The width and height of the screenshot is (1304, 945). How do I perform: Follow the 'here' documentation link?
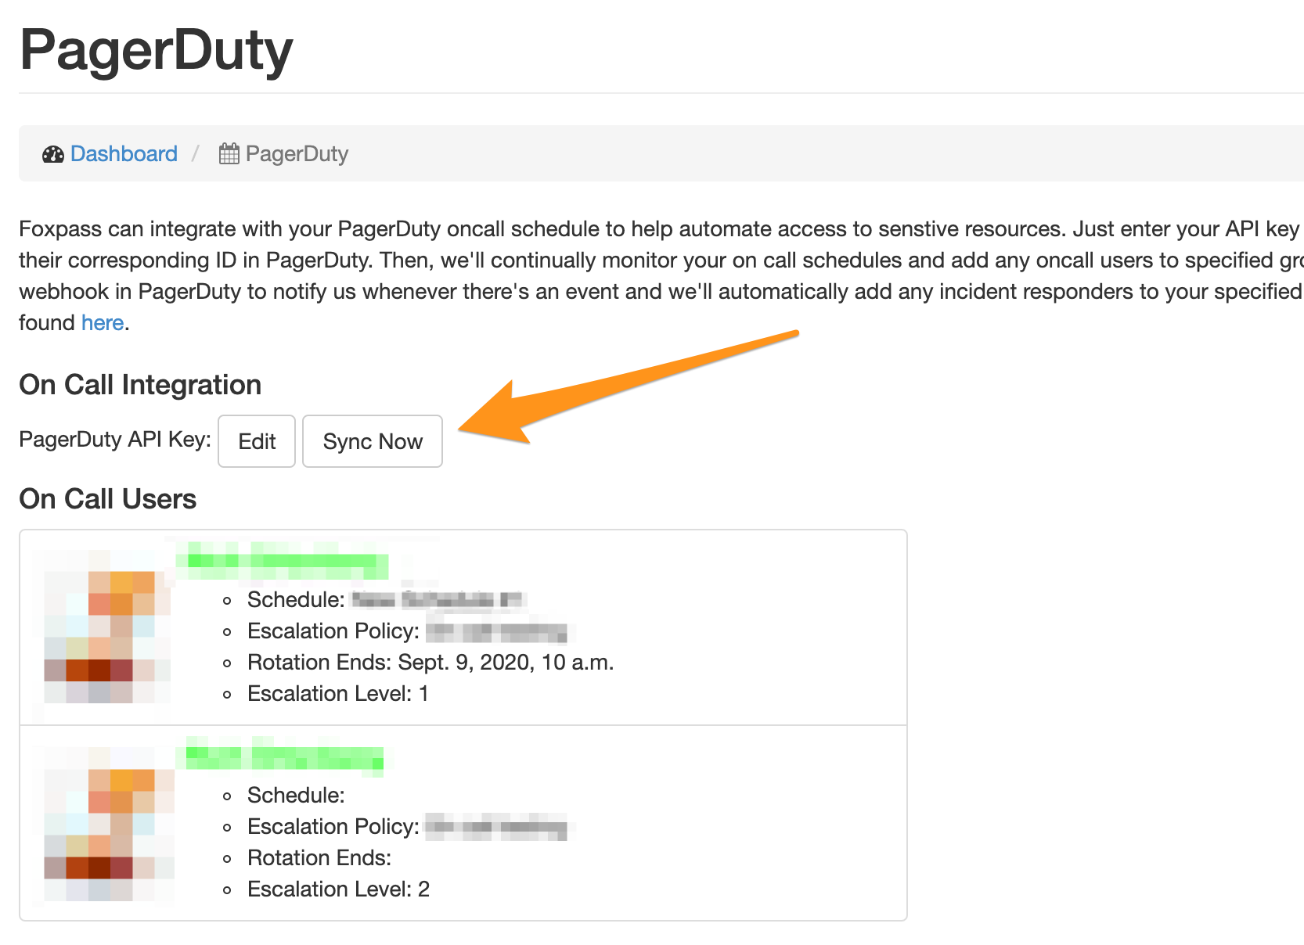tap(103, 322)
